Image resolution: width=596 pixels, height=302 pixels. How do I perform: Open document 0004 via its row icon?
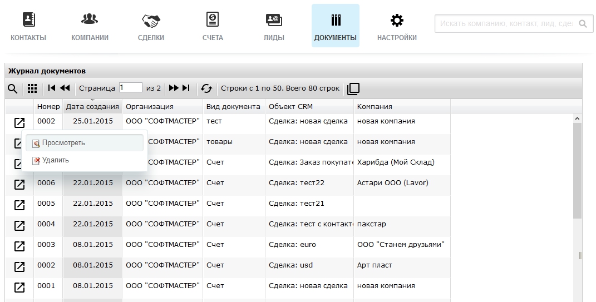coord(19,225)
